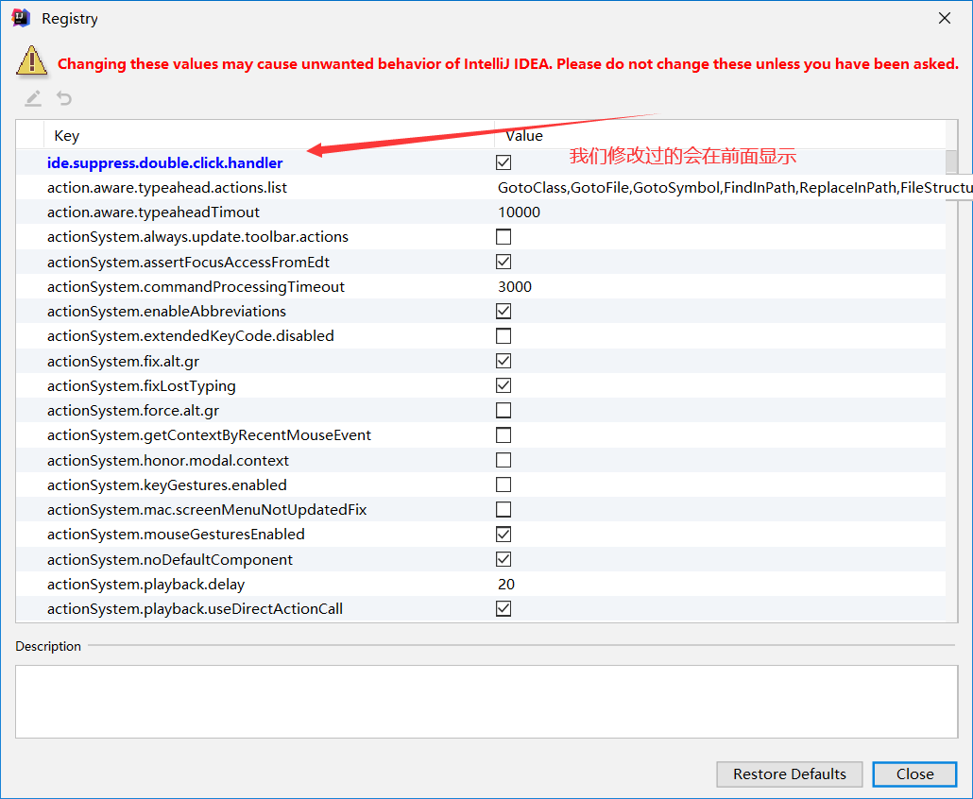
Task: Disable actionSystem.noDefaultComponent checkbox
Action: coord(504,559)
